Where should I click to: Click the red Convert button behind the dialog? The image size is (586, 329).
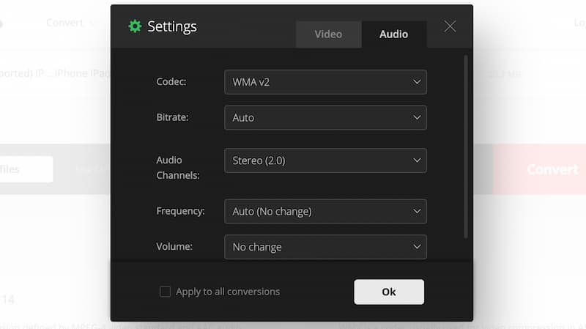click(x=541, y=169)
